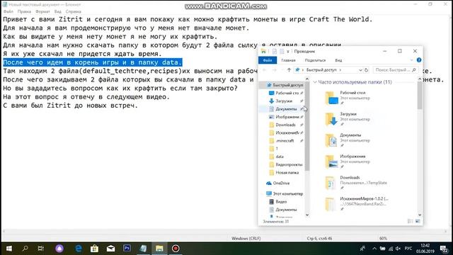Show hidden system tray icons
Screen dimensions: 453x255
click(374, 249)
